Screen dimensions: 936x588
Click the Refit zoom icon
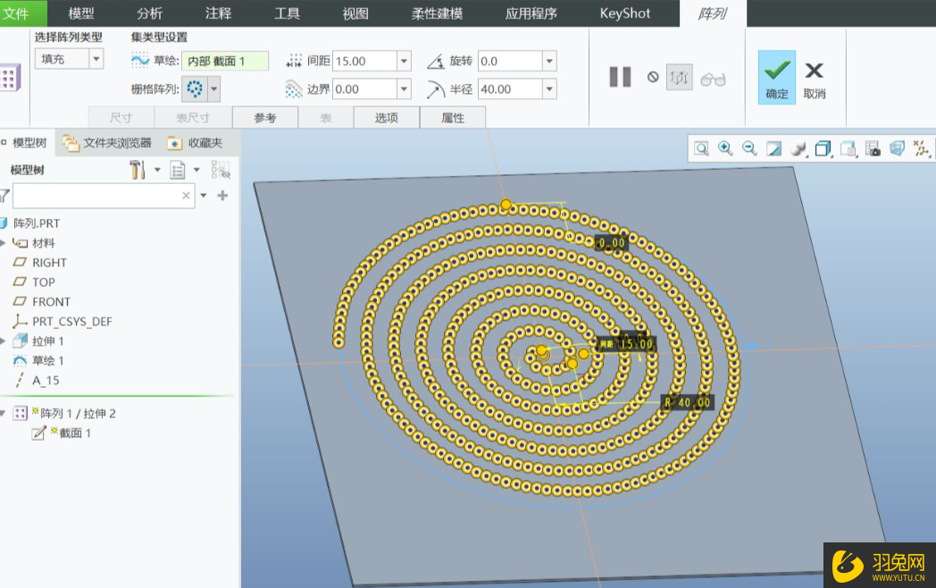[701, 148]
